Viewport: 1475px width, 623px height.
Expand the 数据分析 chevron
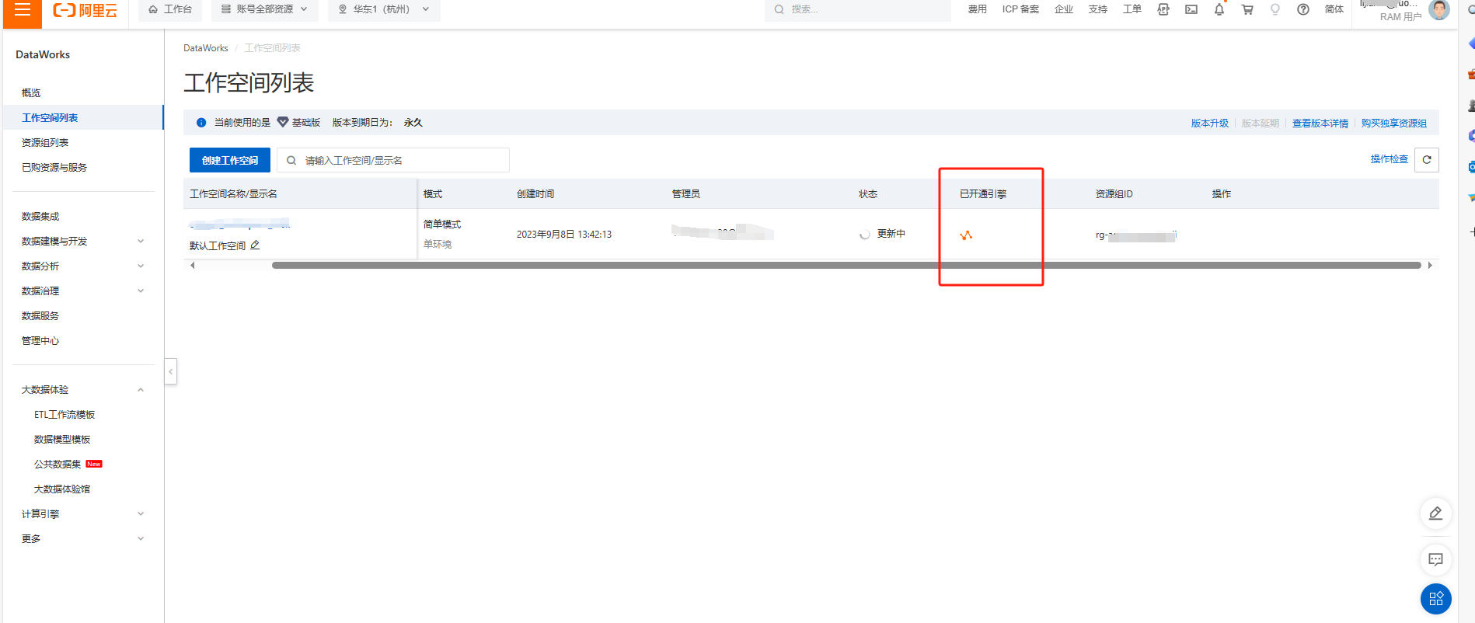click(x=141, y=266)
